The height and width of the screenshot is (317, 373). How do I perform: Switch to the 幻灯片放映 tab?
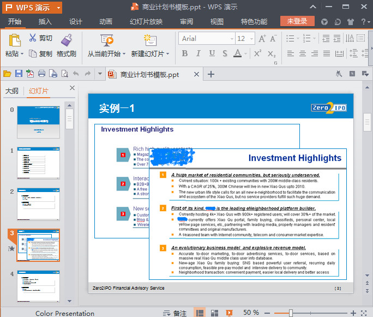tap(146, 22)
